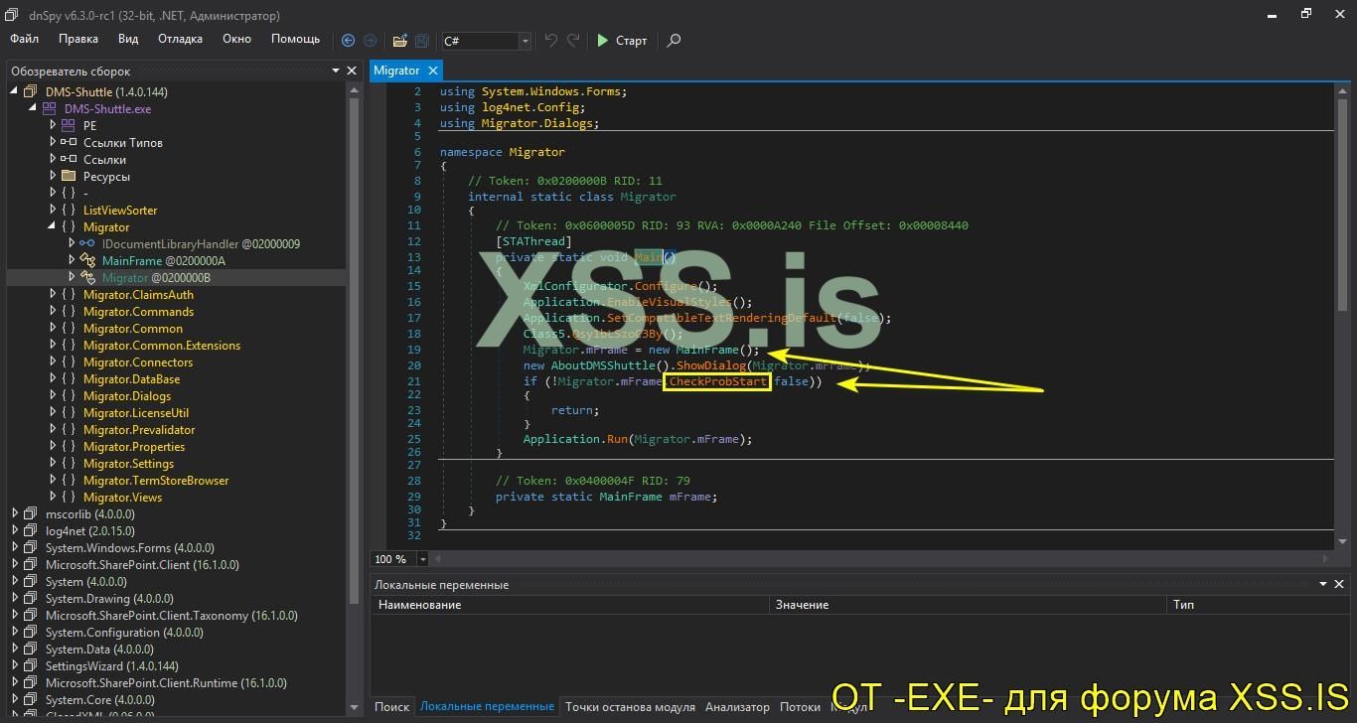Image resolution: width=1357 pixels, height=723 pixels.
Task: Close the Migrator editor tab
Action: tap(433, 71)
